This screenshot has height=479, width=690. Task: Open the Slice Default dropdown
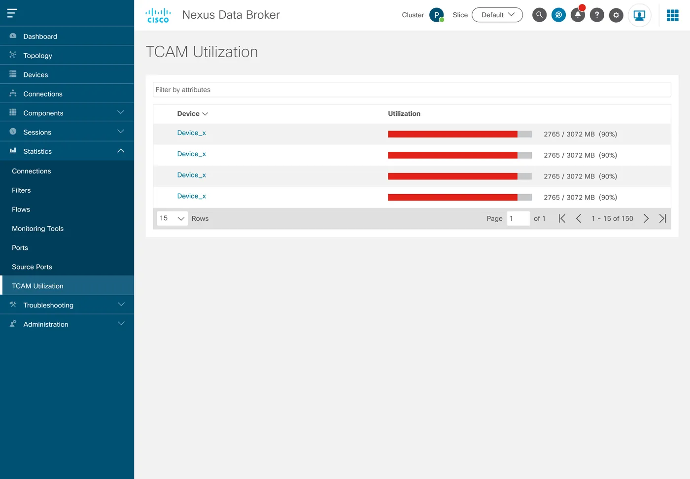pos(497,15)
